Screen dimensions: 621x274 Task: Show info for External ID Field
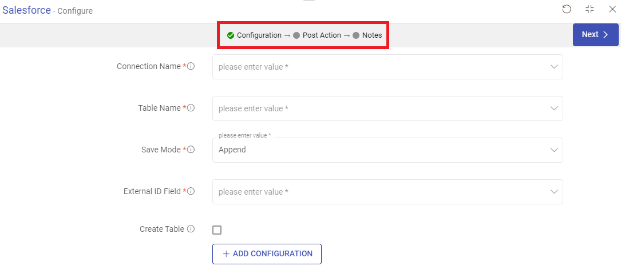coord(191,191)
